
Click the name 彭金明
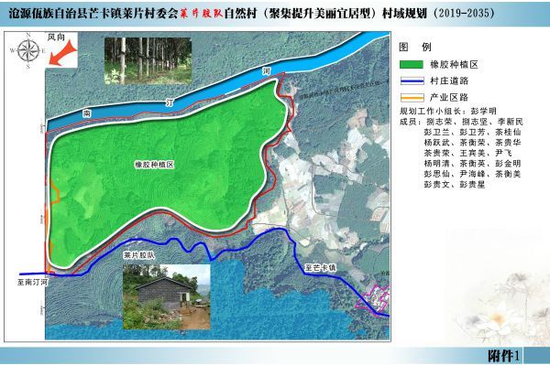pos(508,164)
